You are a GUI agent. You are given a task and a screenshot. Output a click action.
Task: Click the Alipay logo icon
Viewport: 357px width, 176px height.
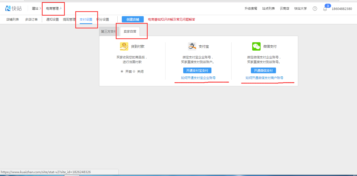tap(192, 46)
